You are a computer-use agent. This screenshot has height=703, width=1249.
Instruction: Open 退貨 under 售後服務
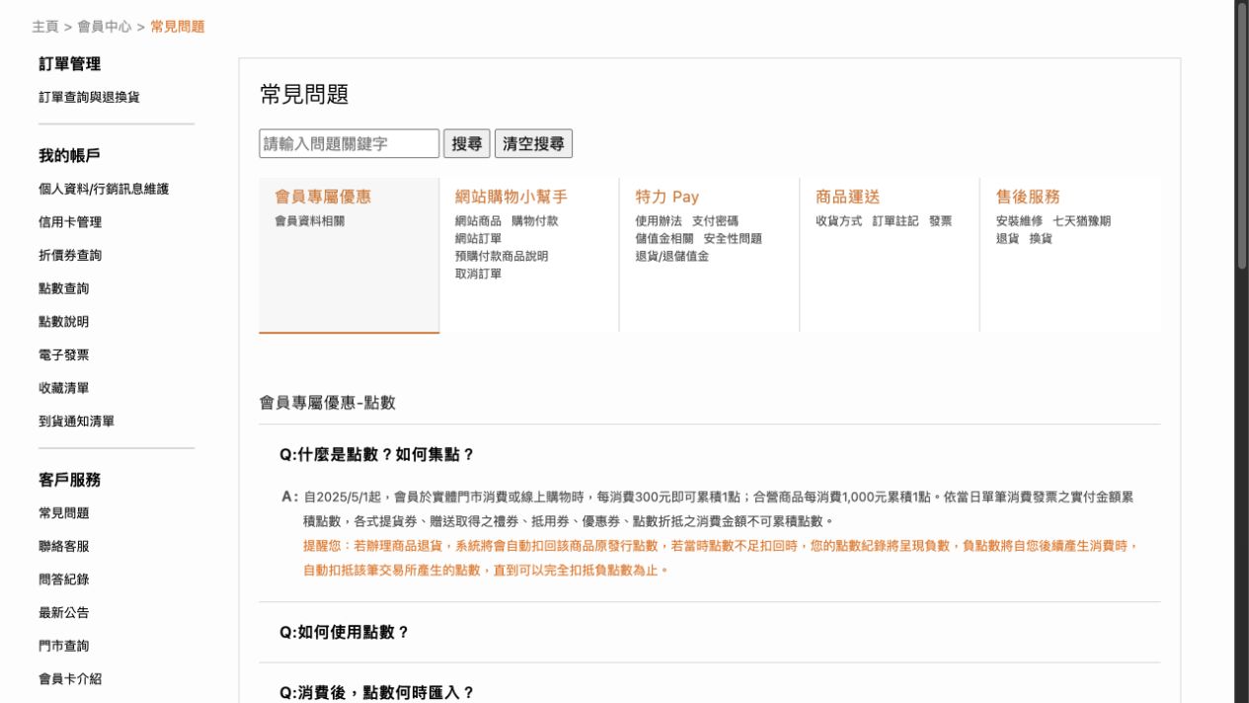tap(1008, 238)
